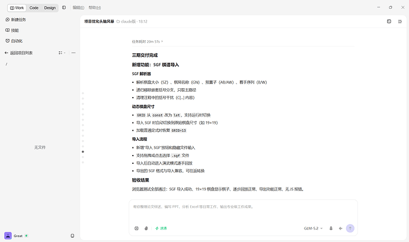Click the 动态棋盘尺寸 subheading

pos(143,107)
